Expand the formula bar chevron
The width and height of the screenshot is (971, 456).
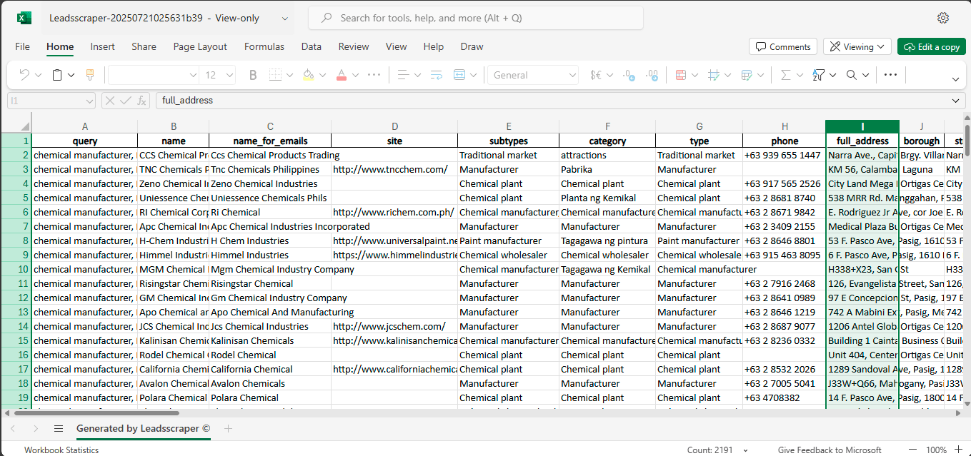[x=957, y=101]
